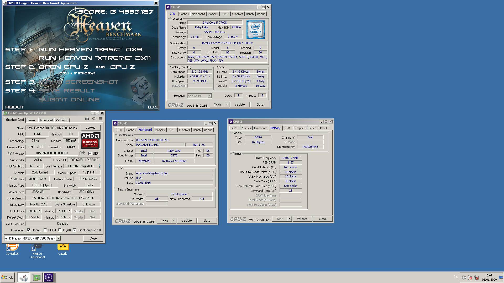Open the GPU-Z hamburger menu icon
Viewport: 504px width, 283px height.
(x=100, y=119)
